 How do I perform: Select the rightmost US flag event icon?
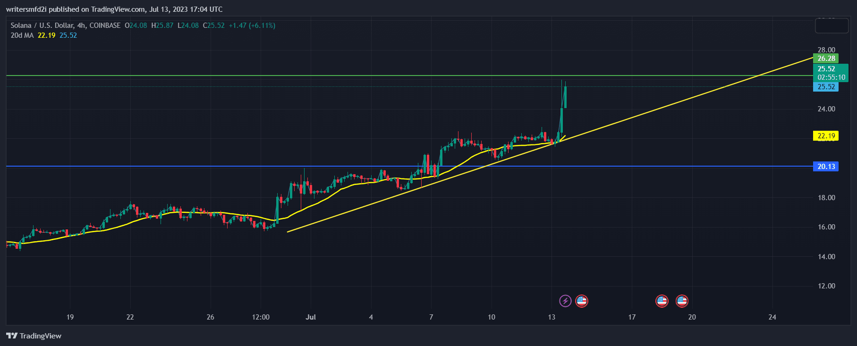pos(682,301)
